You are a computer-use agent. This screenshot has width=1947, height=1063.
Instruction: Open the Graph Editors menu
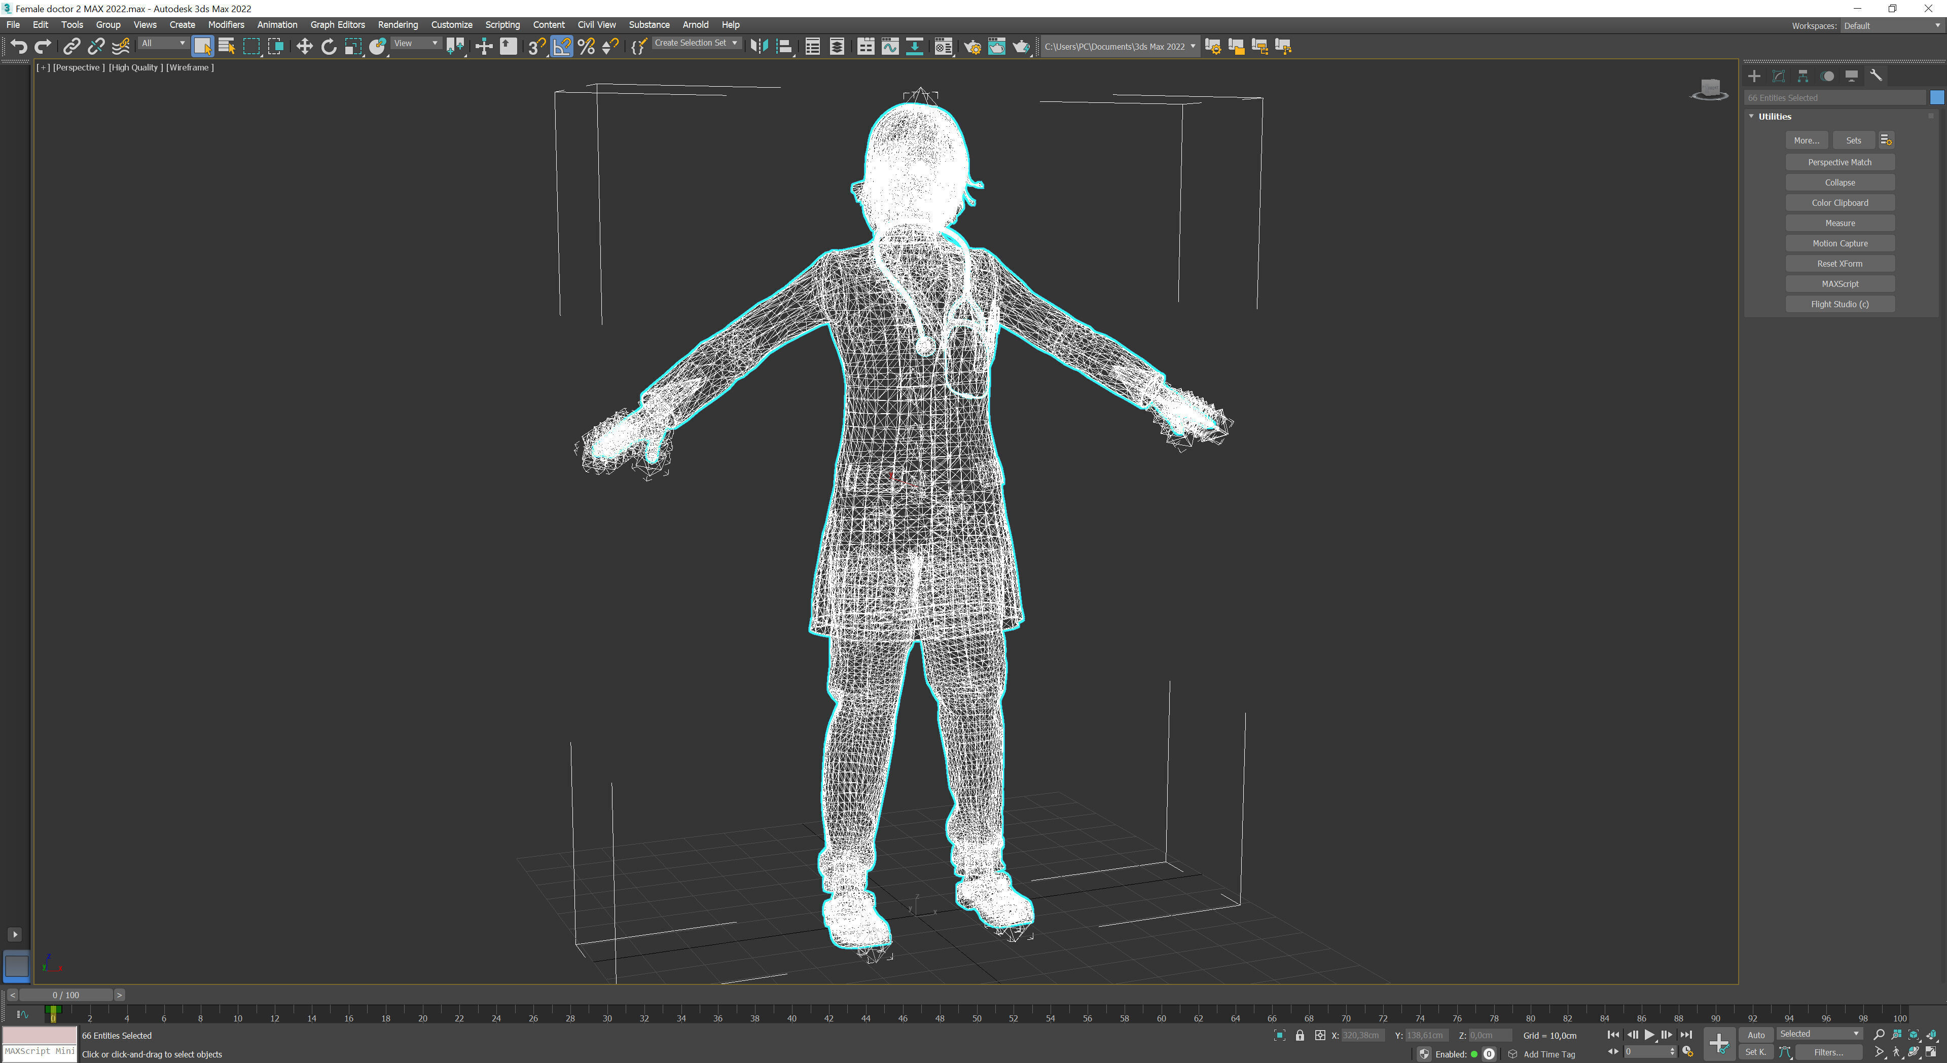[337, 25]
